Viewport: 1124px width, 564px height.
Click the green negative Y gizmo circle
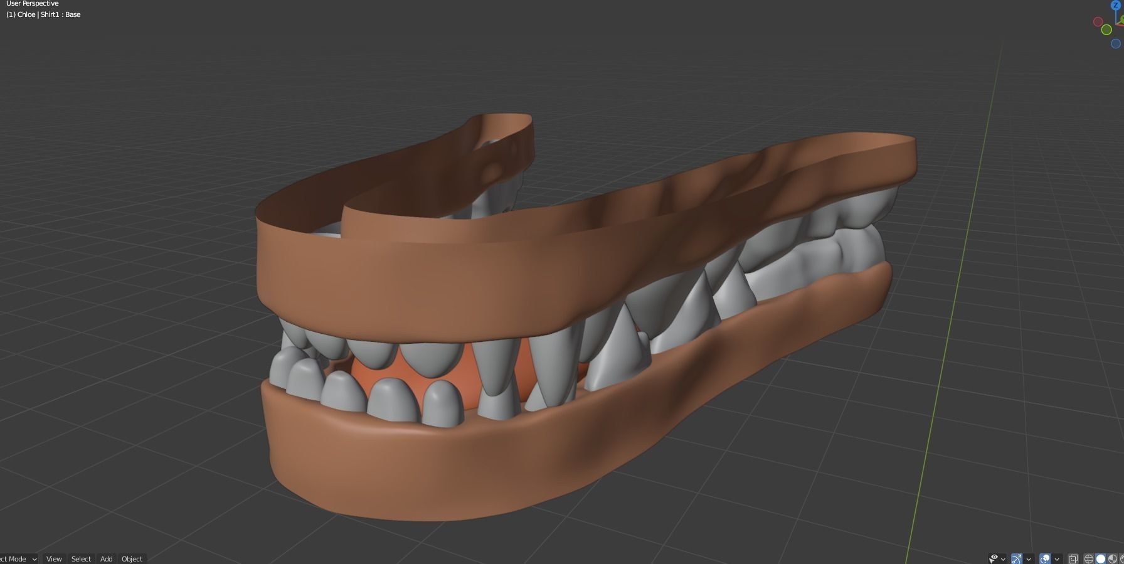1106,29
